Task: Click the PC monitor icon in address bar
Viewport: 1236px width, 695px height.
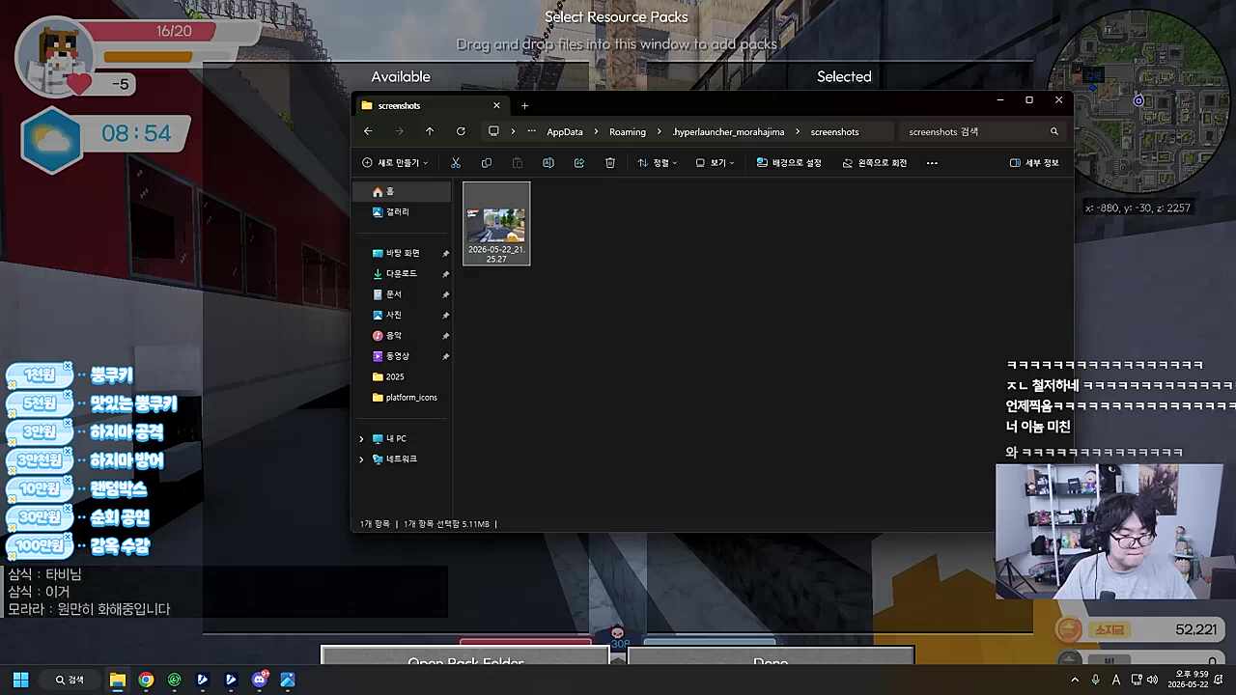Action: point(493,131)
